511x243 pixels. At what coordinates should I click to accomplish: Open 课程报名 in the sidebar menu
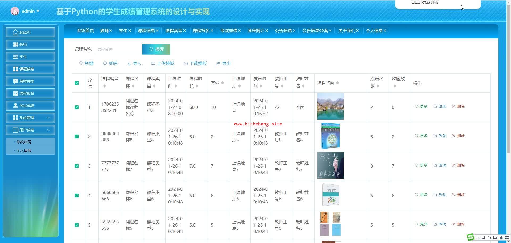(31, 93)
